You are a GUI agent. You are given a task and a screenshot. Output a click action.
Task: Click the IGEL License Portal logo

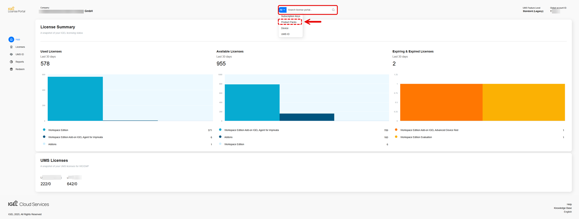pyautogui.click(x=17, y=10)
